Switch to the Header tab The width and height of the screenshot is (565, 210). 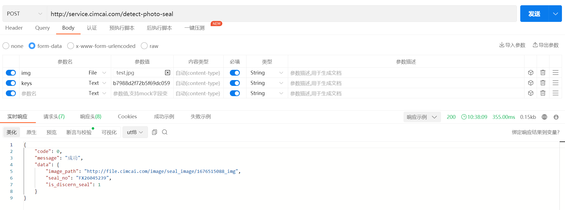14,28
